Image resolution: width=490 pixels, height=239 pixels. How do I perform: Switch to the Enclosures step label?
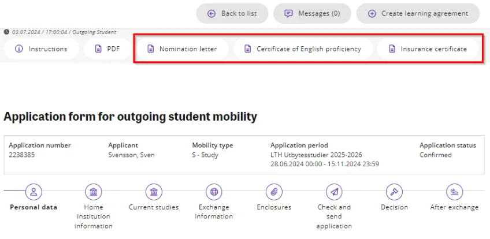274,207
